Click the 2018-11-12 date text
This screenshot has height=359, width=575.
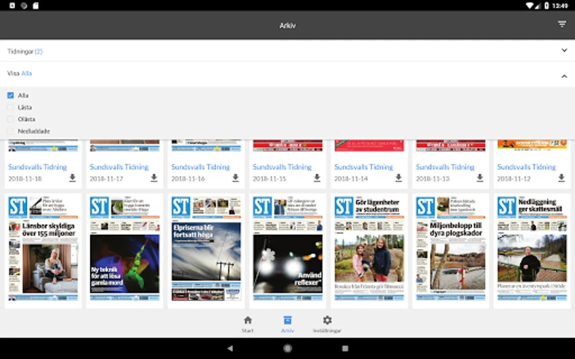click(x=514, y=179)
